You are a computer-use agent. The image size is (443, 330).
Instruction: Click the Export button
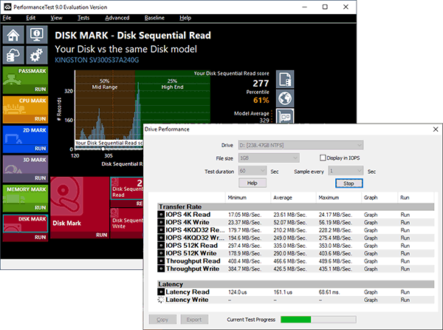194,320
